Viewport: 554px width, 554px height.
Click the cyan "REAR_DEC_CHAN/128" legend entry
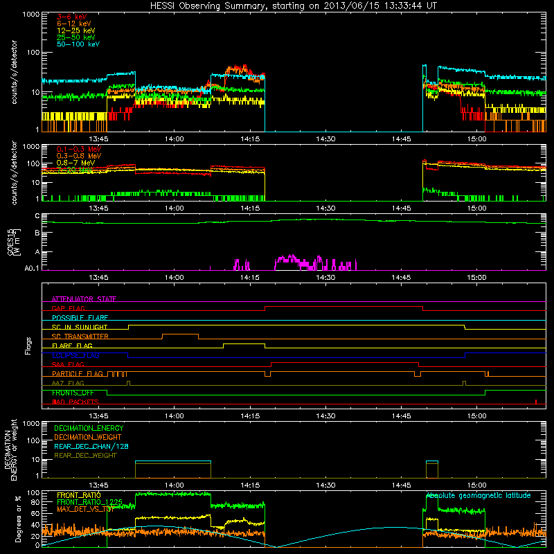(91, 446)
